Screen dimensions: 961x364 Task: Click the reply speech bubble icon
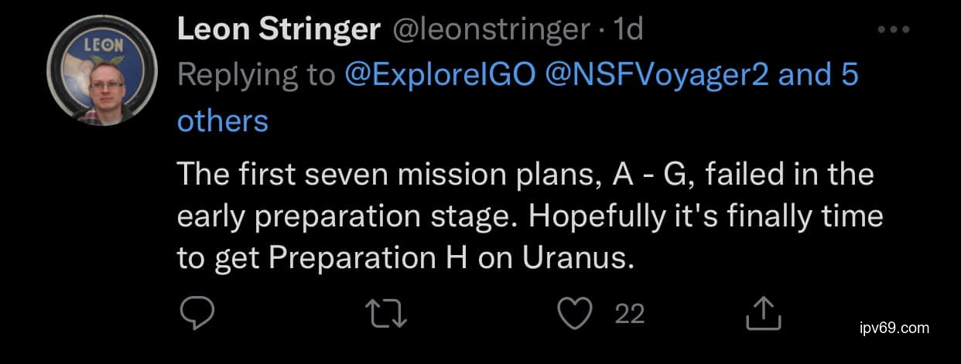click(197, 313)
